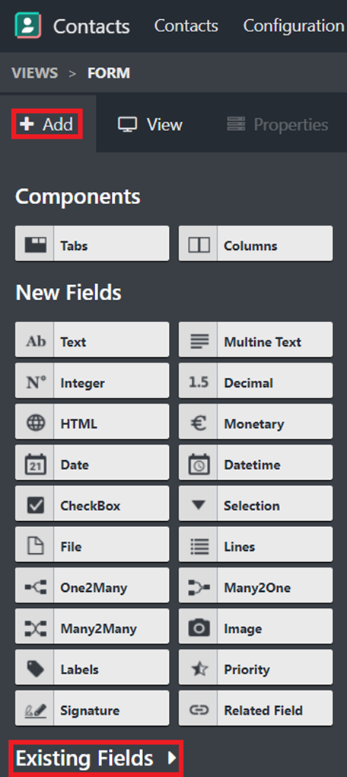Switch to the View tab
Image resolution: width=347 pixels, height=777 pixels.
[x=150, y=124]
